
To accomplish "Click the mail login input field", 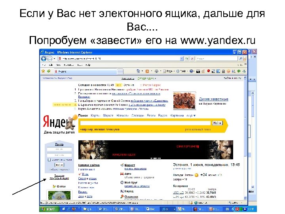I will click(59, 149).
